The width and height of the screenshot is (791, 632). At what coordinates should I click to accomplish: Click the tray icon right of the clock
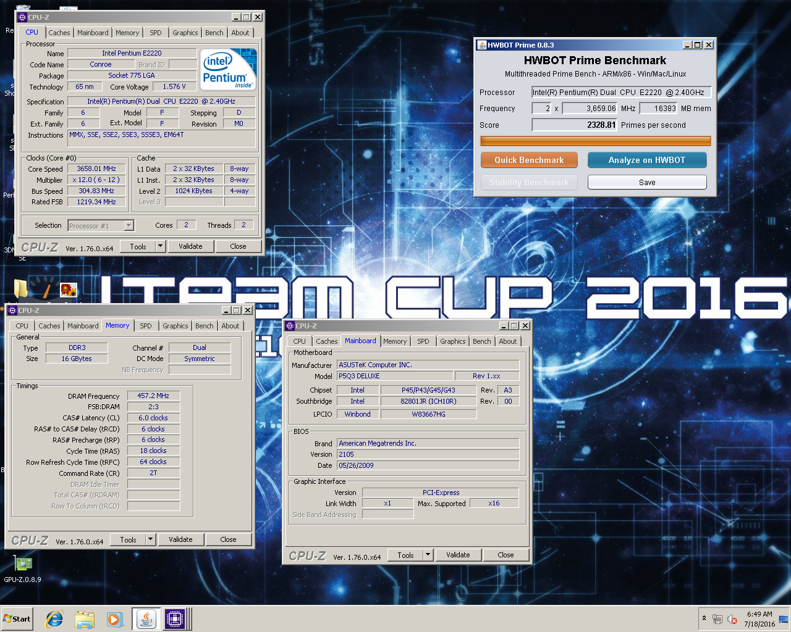[784, 619]
